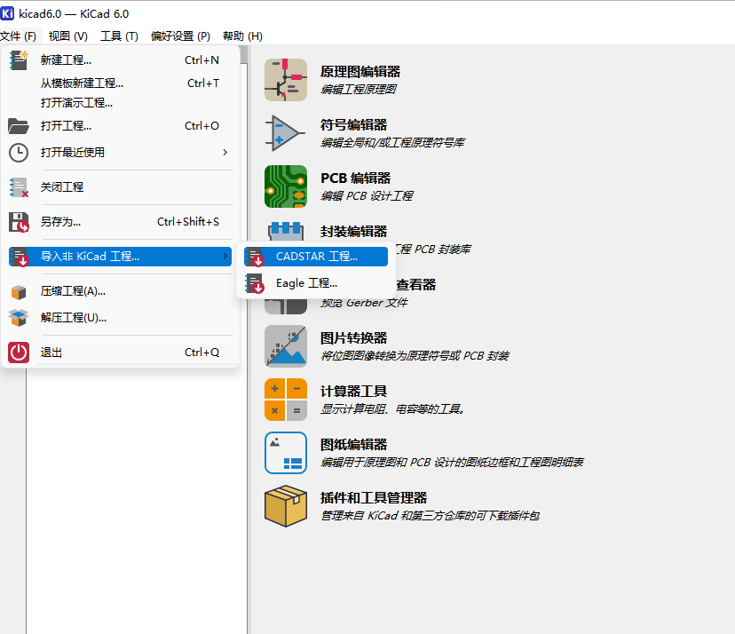
Task: Open the 视图 (V) menu
Action: pos(68,36)
